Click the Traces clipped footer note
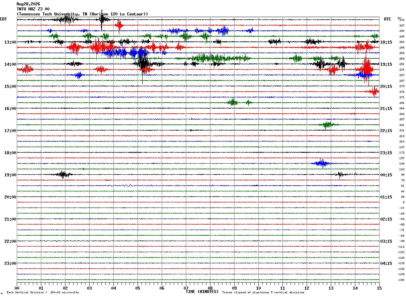This screenshot has height=297, width=406. tap(263, 293)
